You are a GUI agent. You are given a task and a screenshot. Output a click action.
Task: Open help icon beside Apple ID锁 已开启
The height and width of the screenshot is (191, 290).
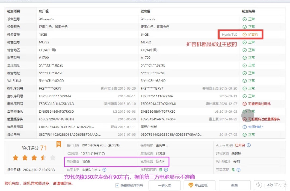click(x=249, y=145)
